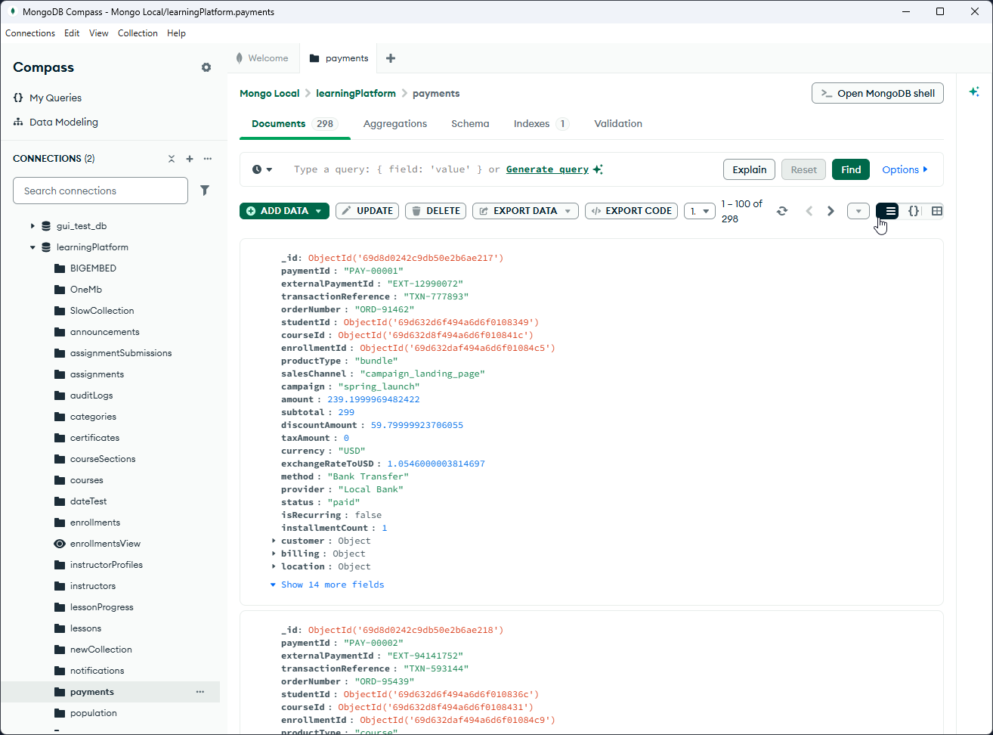Add new connection plus icon

[x=190, y=159]
